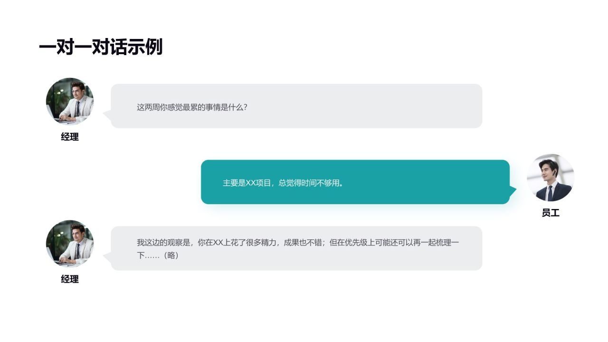This screenshot has width=608, height=342.
Task: Click the slide title 一对一对话示例
Action: (x=101, y=47)
